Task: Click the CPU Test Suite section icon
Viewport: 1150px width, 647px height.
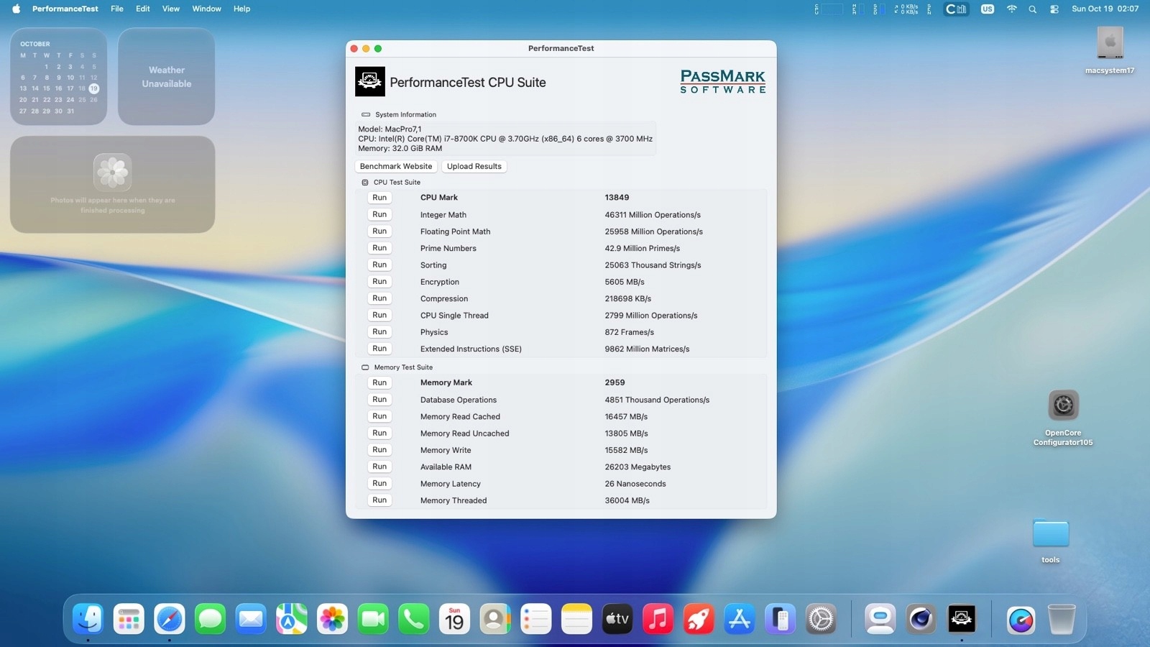Action: [x=365, y=183]
